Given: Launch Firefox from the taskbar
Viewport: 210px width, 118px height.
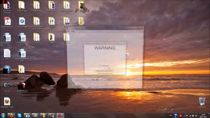Looking at the screenshot, I should click(11, 115).
